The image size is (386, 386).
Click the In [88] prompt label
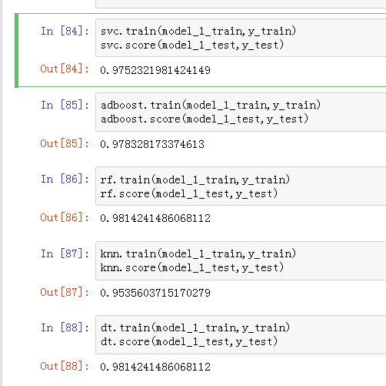click(65, 327)
